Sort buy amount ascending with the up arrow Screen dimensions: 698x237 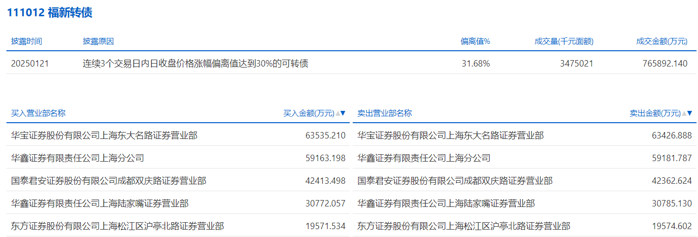pyautogui.click(x=337, y=113)
